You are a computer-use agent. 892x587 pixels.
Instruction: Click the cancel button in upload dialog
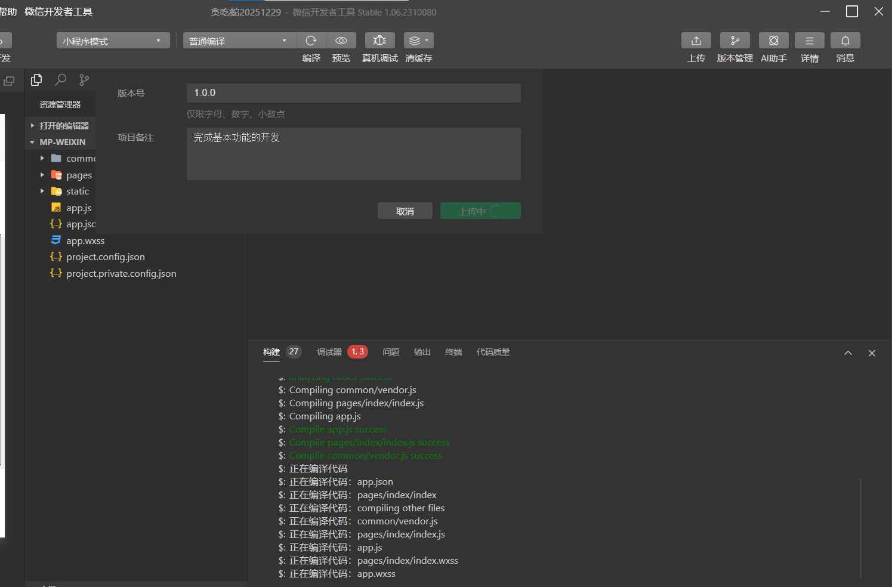pyautogui.click(x=405, y=211)
